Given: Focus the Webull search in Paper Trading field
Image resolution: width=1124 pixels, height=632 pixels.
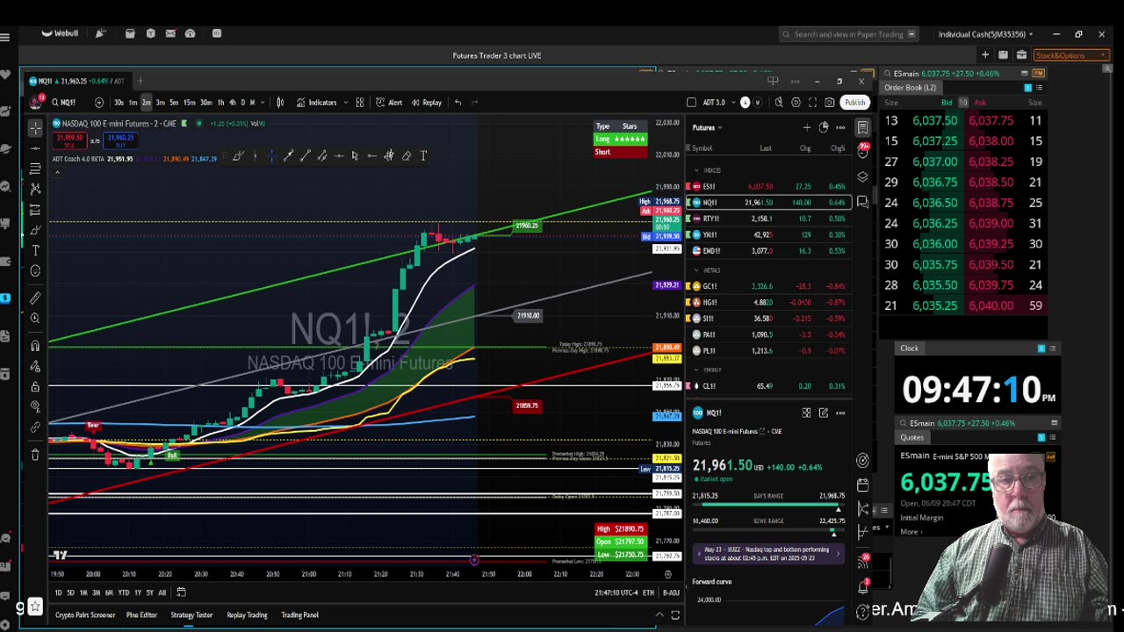Looking at the screenshot, I should 848,34.
